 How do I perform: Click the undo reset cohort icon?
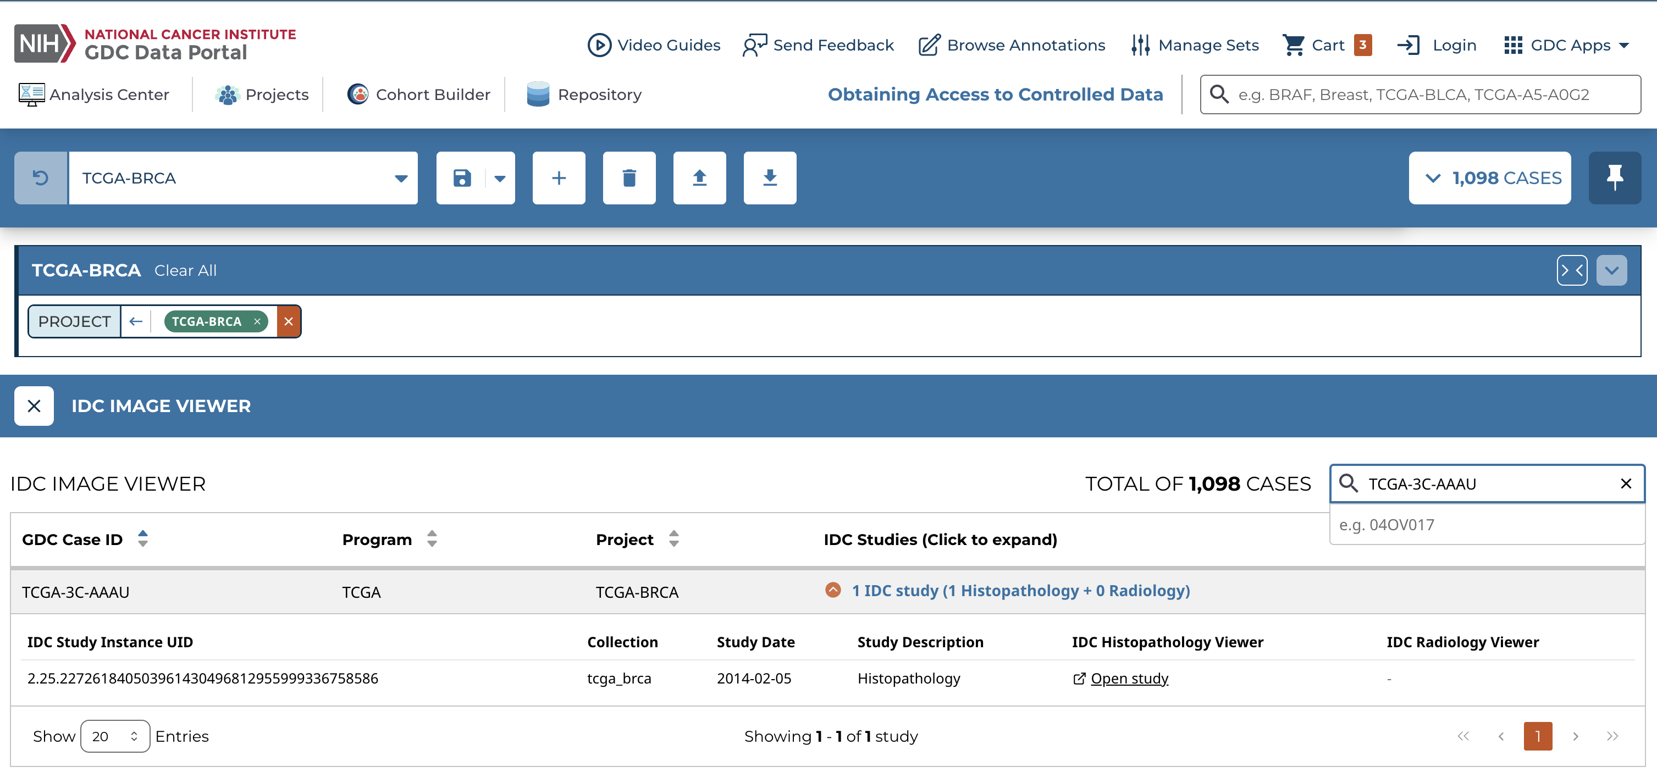pos(41,178)
